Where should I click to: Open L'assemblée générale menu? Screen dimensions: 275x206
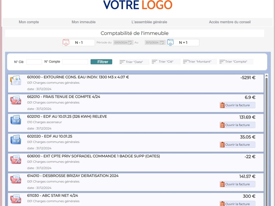coord(149,22)
